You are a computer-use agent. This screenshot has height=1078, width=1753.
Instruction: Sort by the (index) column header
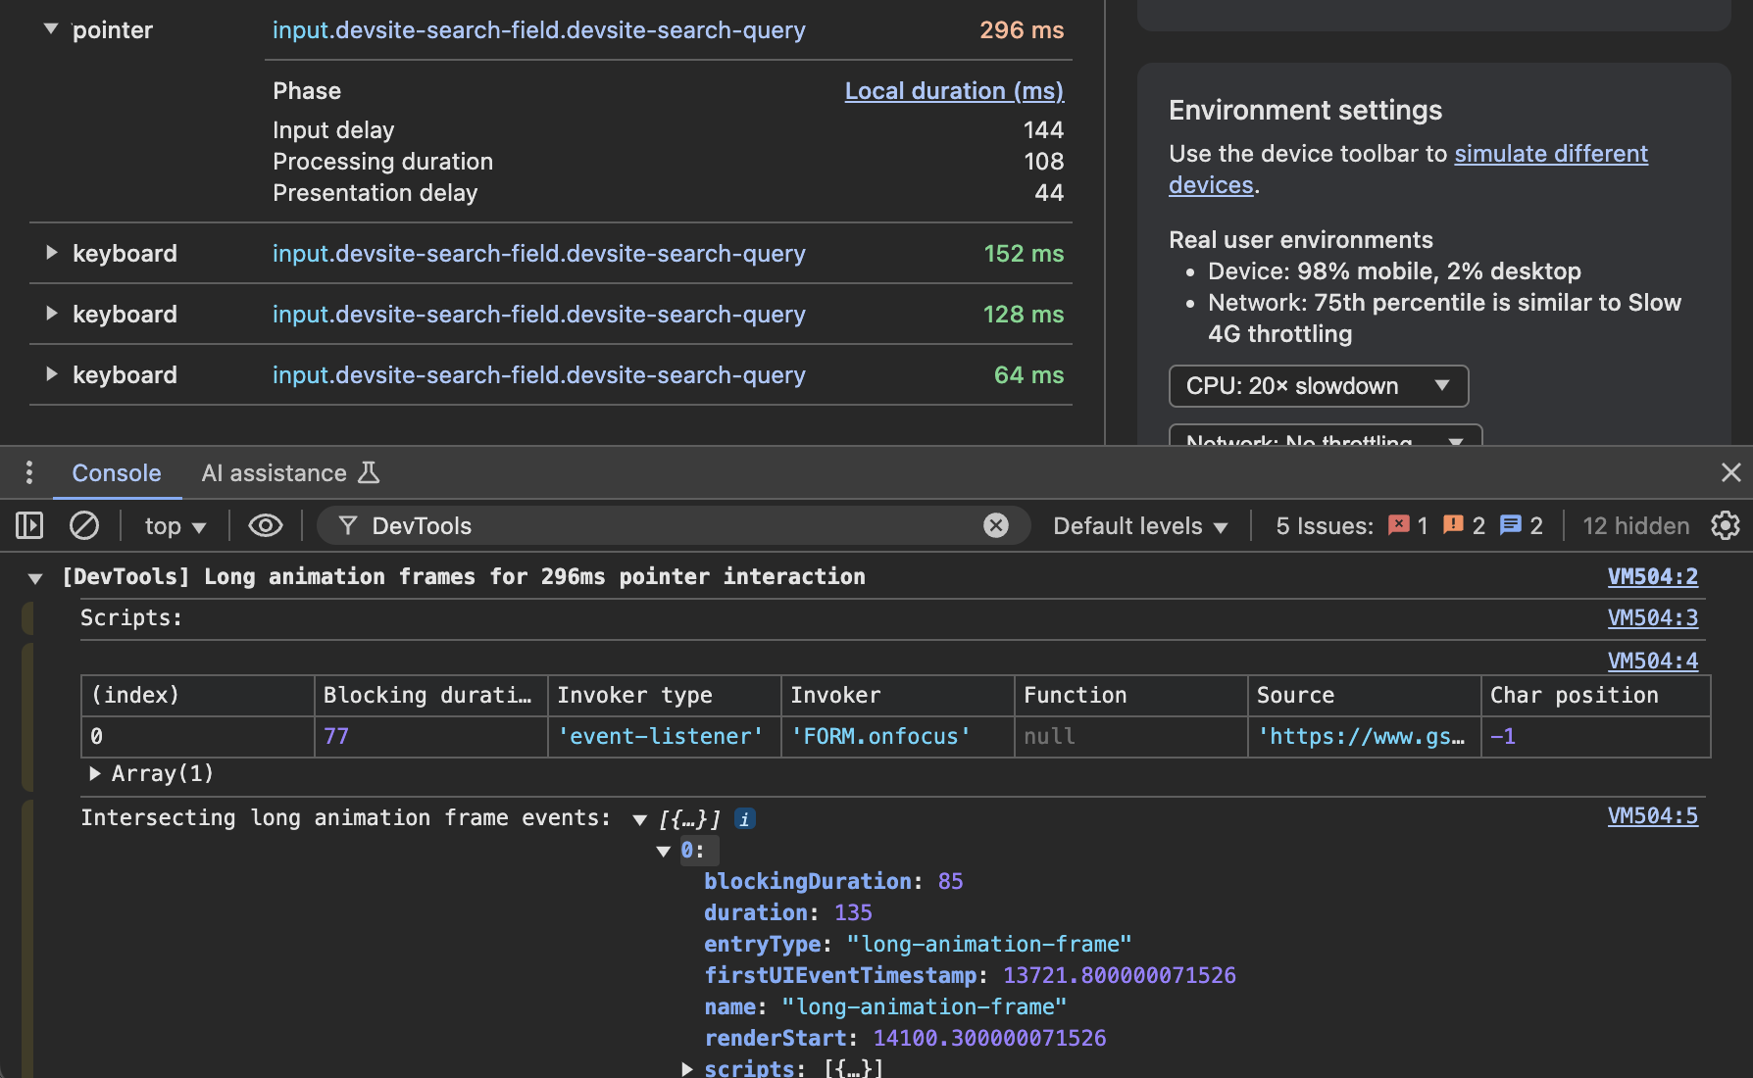[x=197, y=696]
